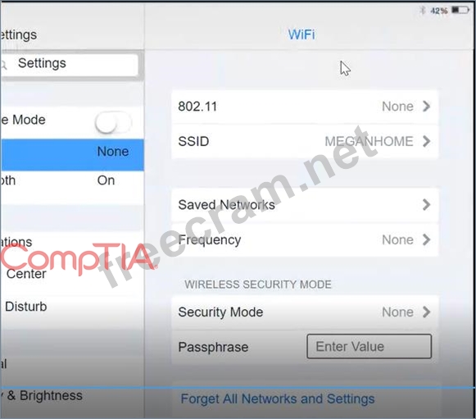
Task: Click the Bluetooth status icon
Action: click(x=422, y=11)
